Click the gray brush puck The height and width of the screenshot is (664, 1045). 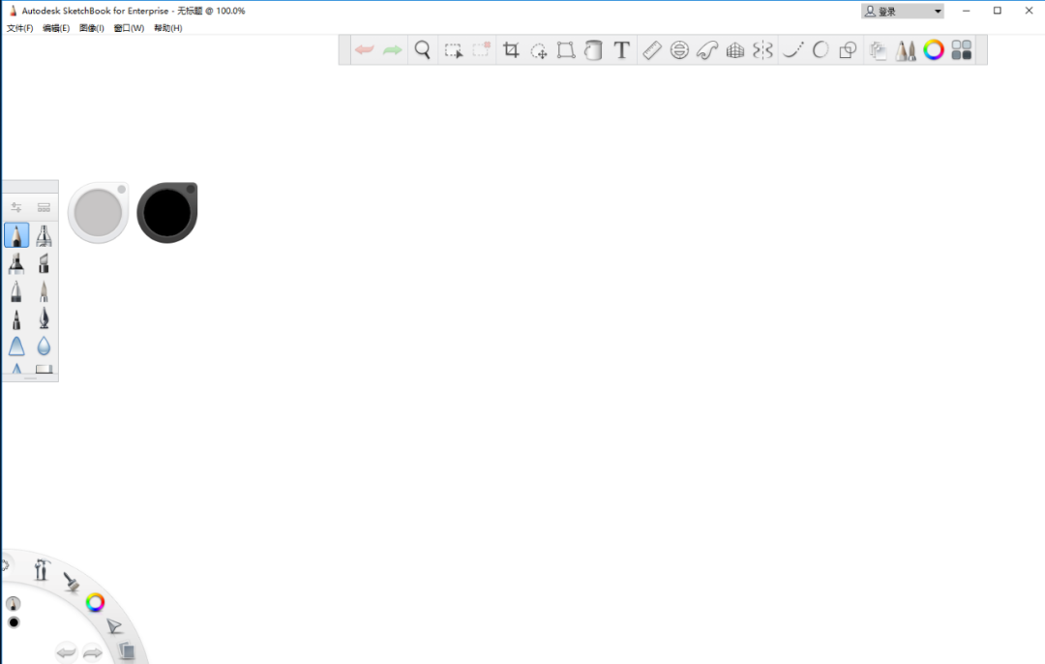tap(98, 213)
